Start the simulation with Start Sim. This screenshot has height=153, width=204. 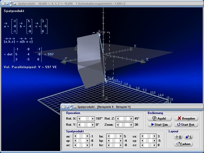pyautogui.click(x=159, y=125)
